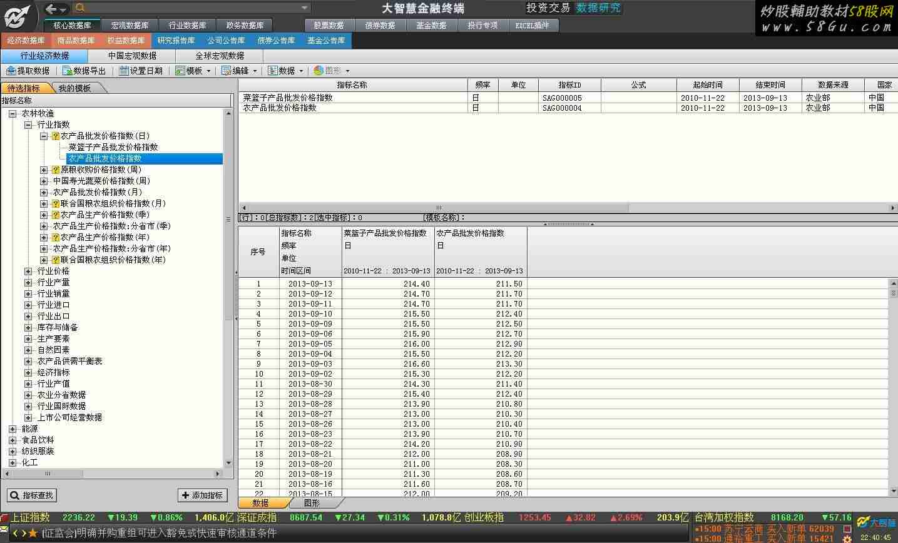
Task: Open the 数据 toolbar dropdown arrow
Action: point(301,71)
